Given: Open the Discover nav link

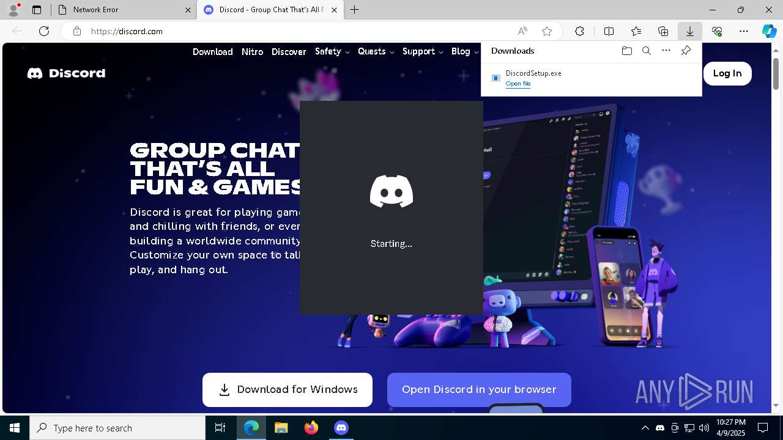Looking at the screenshot, I should [289, 52].
